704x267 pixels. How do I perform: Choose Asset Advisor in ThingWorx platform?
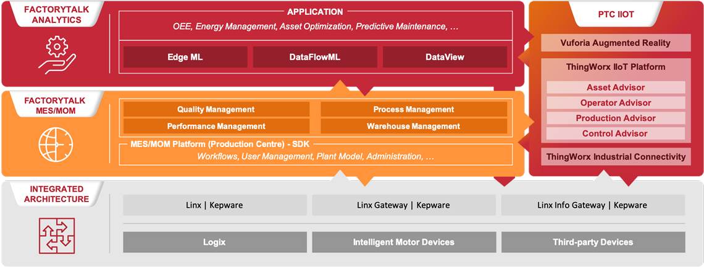615,88
